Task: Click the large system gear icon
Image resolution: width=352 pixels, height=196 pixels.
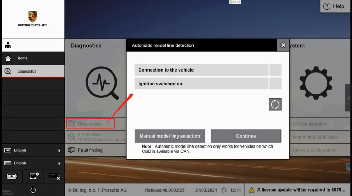Action: 316,83
